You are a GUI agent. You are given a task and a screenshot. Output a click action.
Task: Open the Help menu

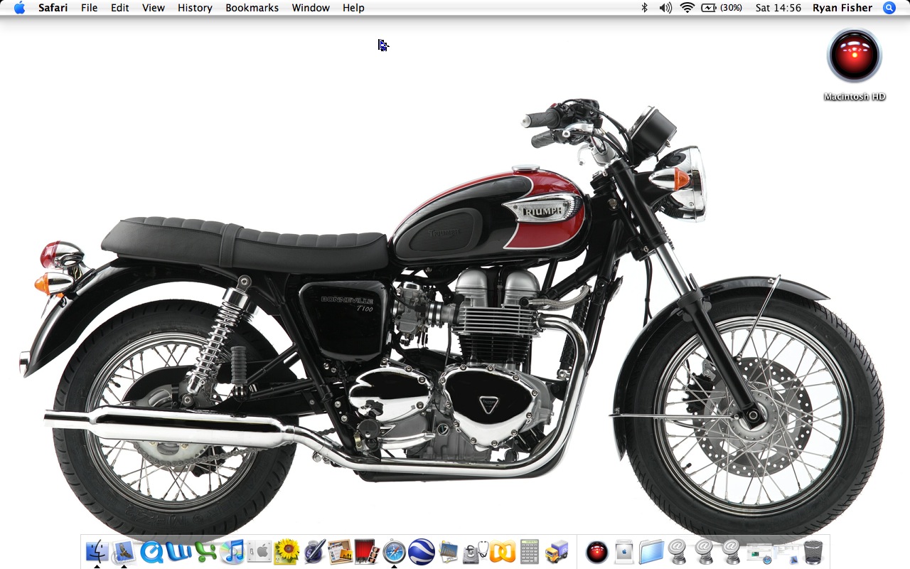(x=353, y=8)
